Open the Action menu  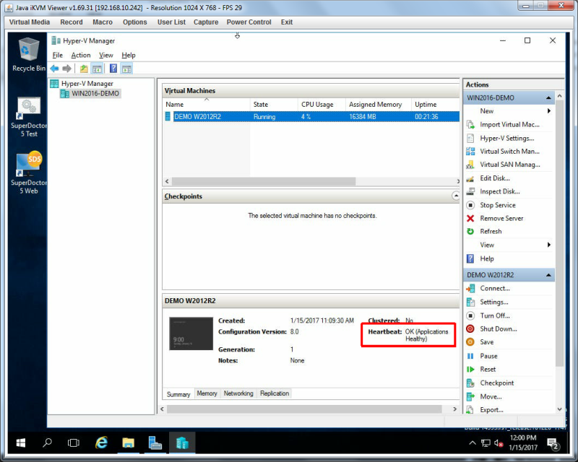click(81, 56)
